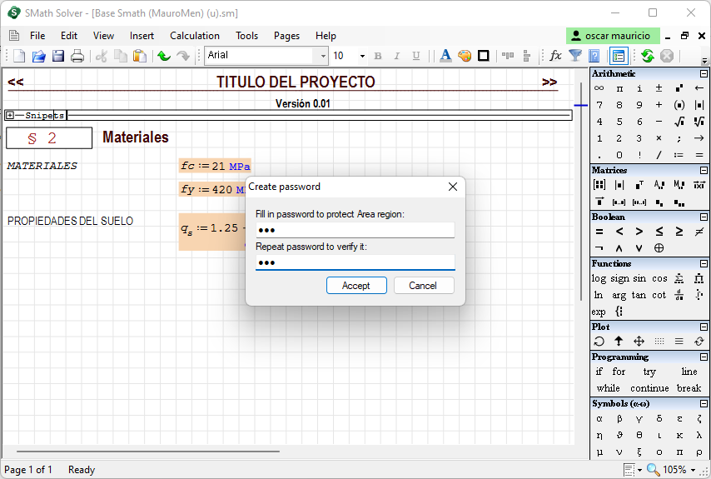Open the Insert menu
The image size is (711, 479).
pos(142,36)
